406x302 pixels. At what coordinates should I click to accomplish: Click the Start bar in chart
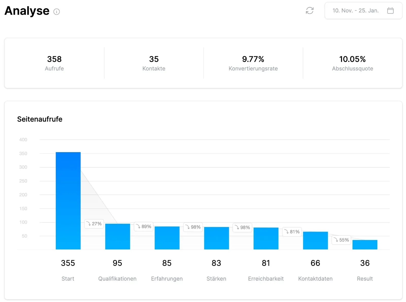tap(68, 201)
